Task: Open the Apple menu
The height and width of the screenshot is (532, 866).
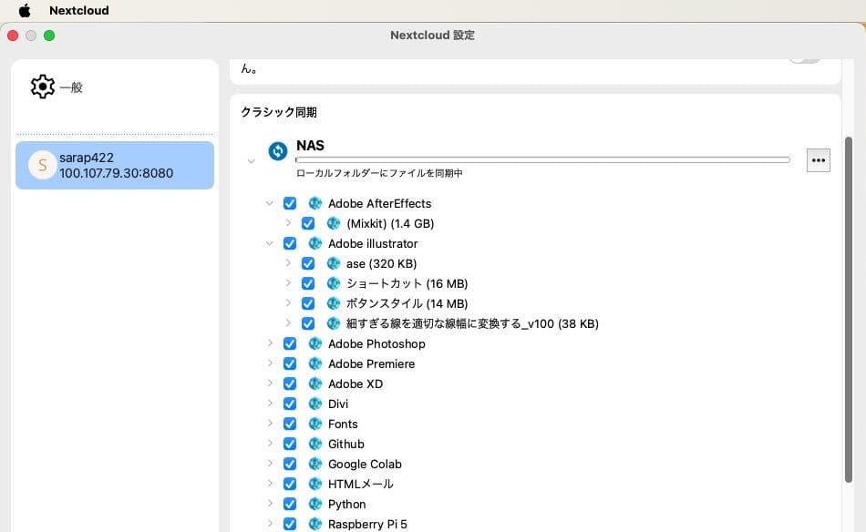Action: [25, 10]
